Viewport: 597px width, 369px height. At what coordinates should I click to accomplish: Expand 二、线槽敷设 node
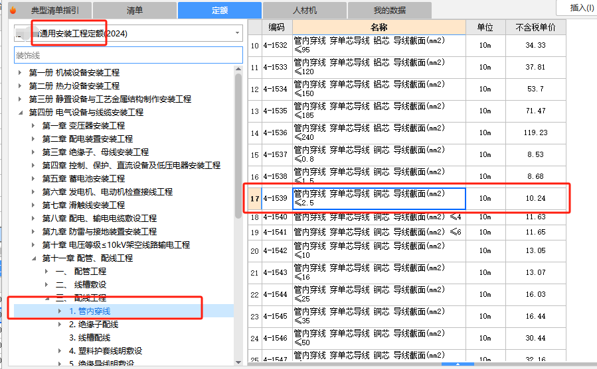point(46,284)
